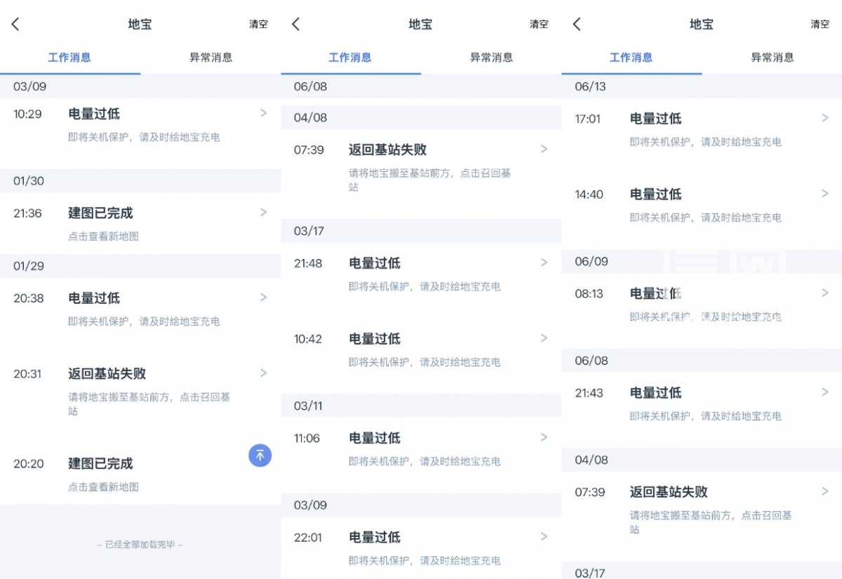Tap 电量过低 title at 11:06
Screen dimensions: 842x579
[x=375, y=438]
